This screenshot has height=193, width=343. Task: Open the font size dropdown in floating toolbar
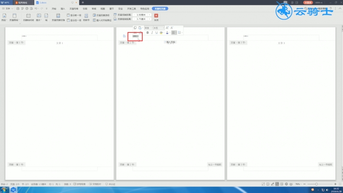click(x=159, y=28)
